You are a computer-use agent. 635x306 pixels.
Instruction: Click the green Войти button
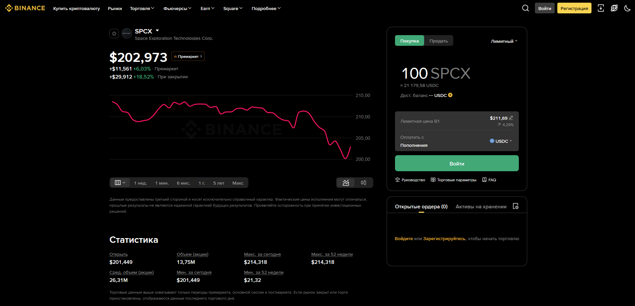coord(457,163)
